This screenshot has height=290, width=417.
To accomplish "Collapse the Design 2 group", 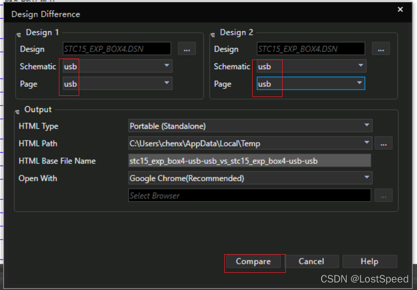I will click(213, 34).
